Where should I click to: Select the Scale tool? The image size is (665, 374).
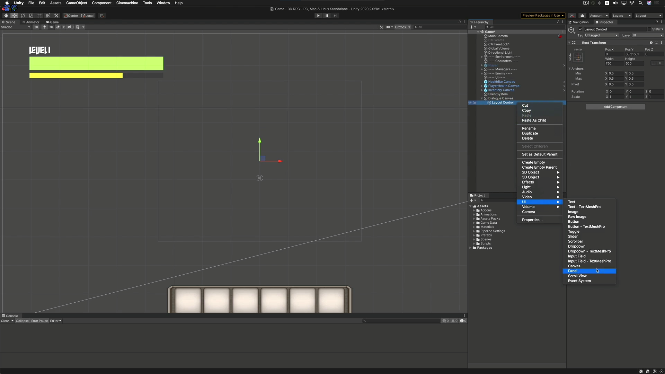pyautogui.click(x=31, y=16)
